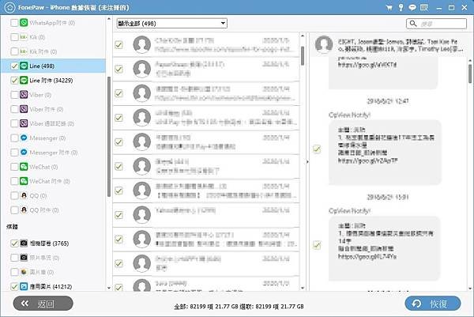Click the photo stream camera icon
Viewport: 474px width, 317px height.
pos(24,258)
